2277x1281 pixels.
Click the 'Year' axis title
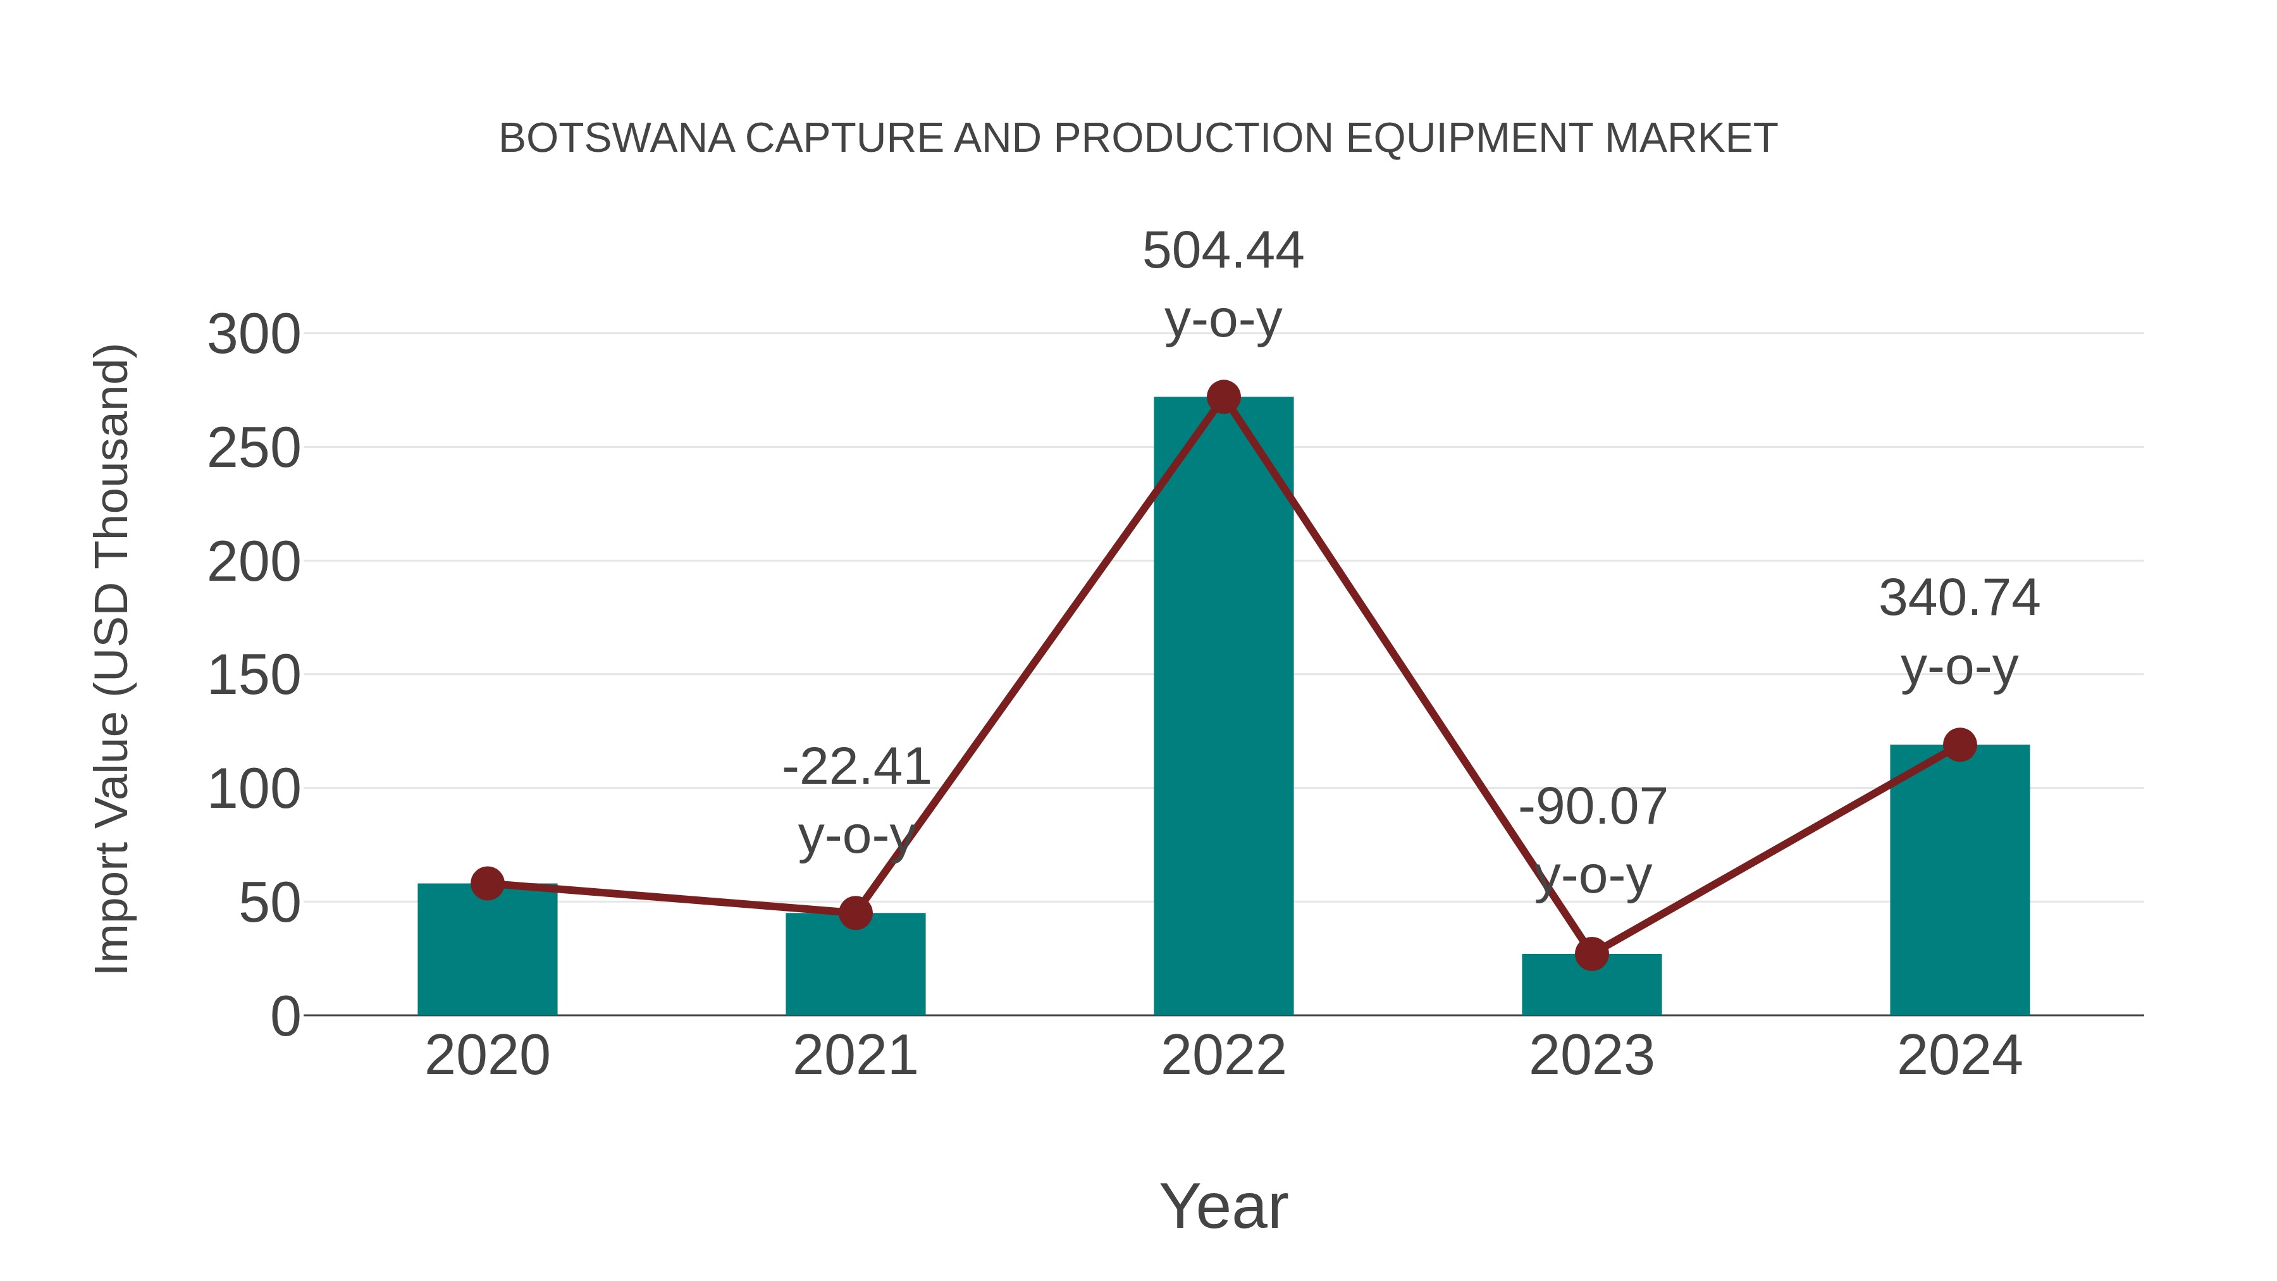click(x=1223, y=1206)
